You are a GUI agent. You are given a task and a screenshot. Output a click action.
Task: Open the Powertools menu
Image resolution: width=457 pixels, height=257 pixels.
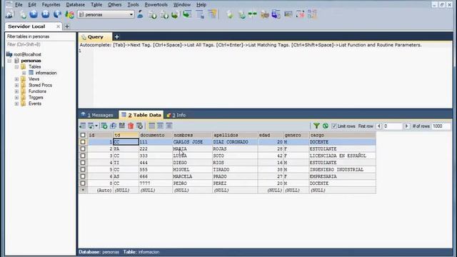click(156, 5)
